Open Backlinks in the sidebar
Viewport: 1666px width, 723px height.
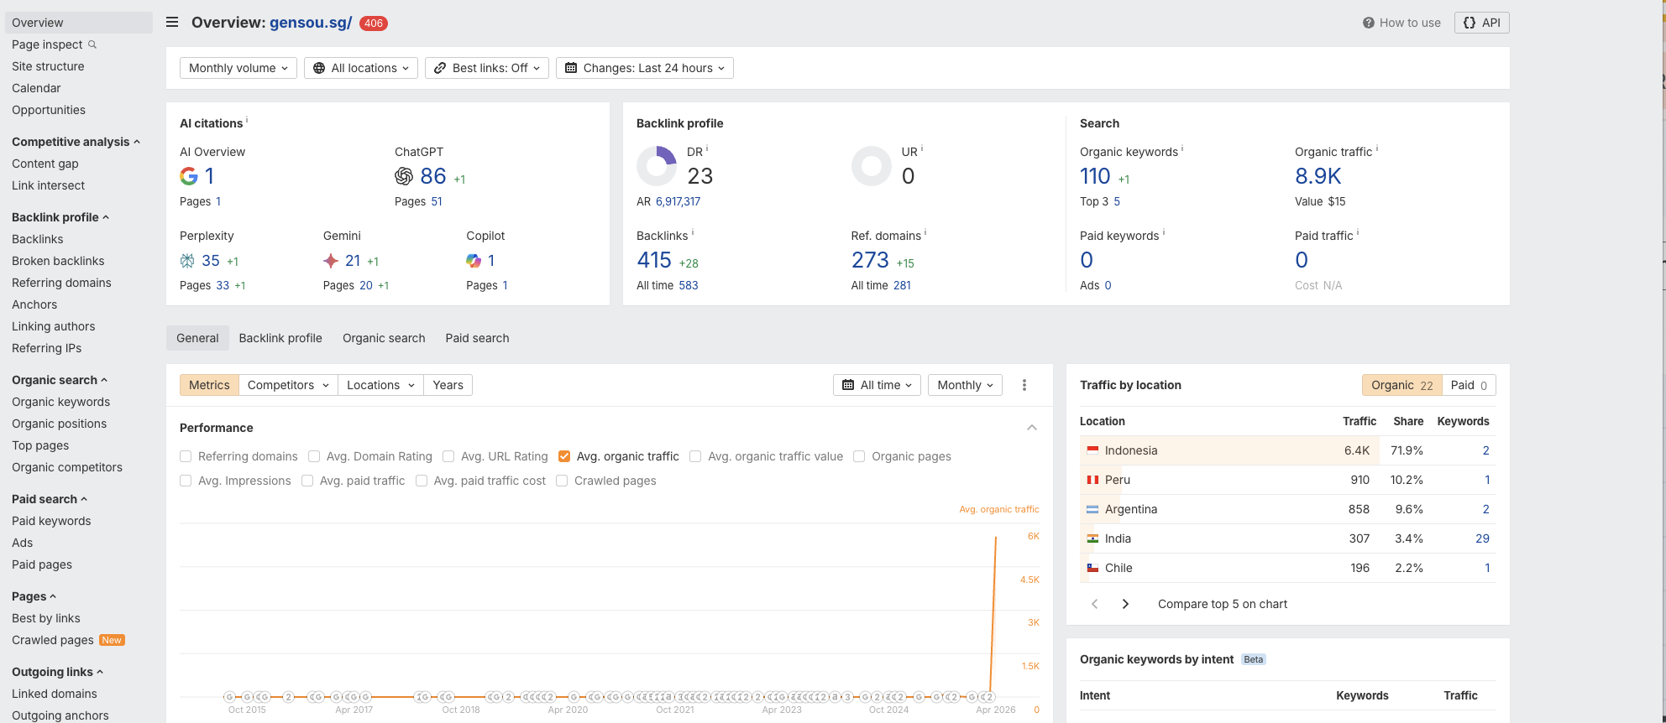[38, 239]
